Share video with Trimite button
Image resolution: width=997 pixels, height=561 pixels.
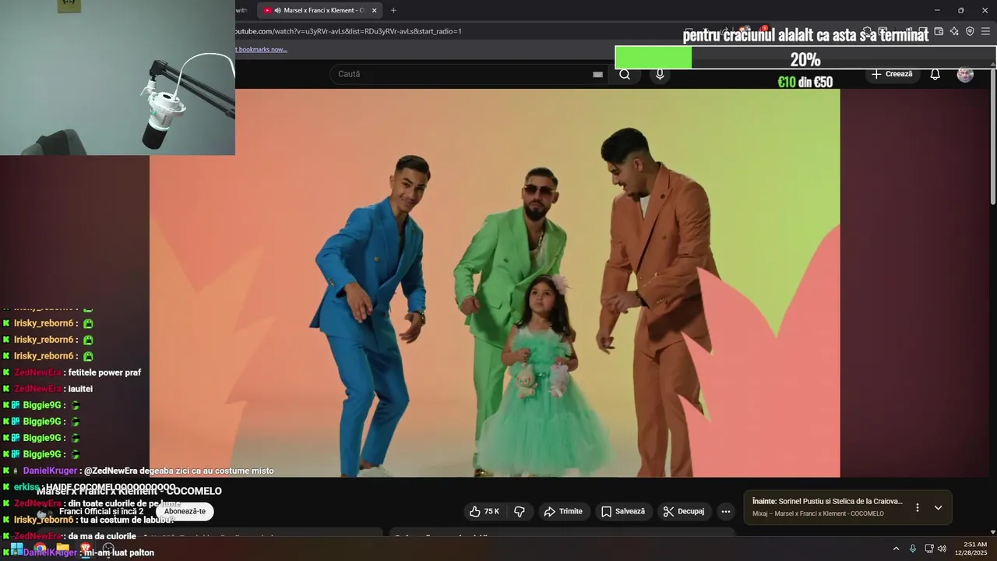point(563,511)
